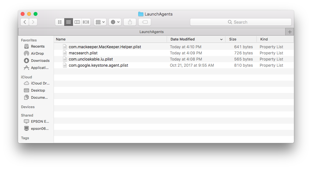Click the Today at 4:09 PM date

(x=186, y=53)
